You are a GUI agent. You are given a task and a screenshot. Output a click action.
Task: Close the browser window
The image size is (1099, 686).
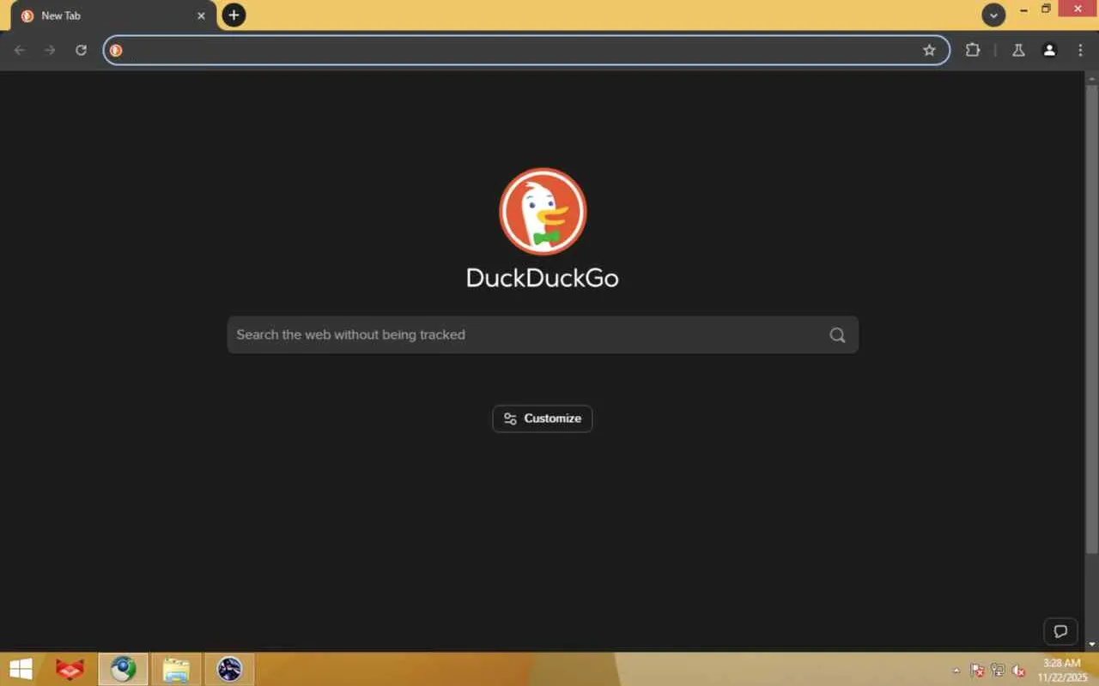[1078, 9]
